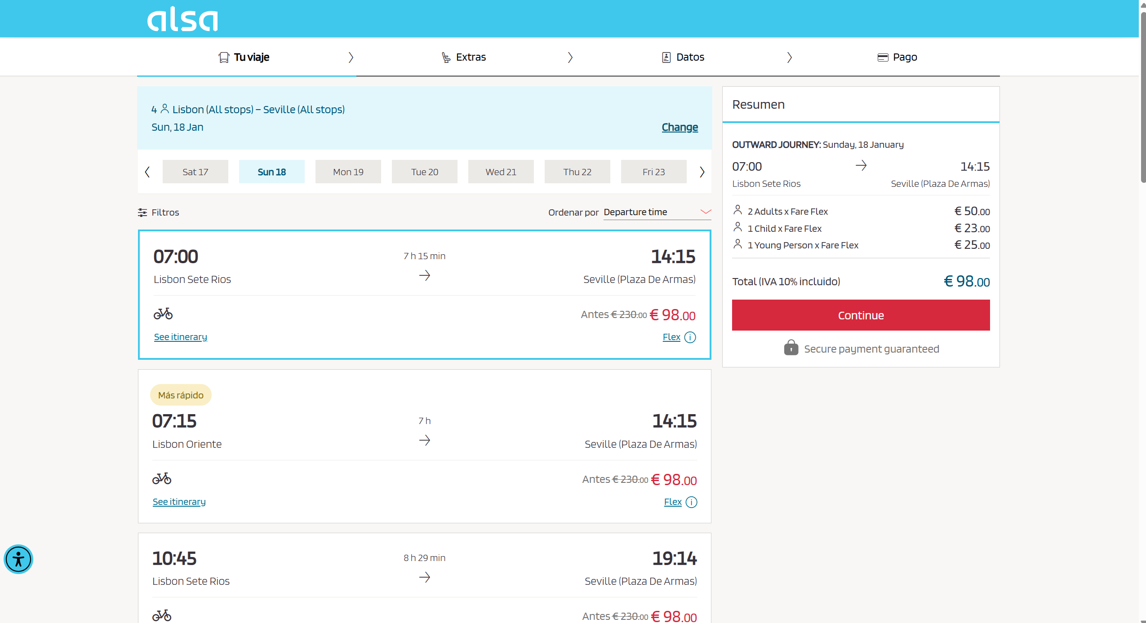Select the Mon 19 date tab

[x=348, y=172]
